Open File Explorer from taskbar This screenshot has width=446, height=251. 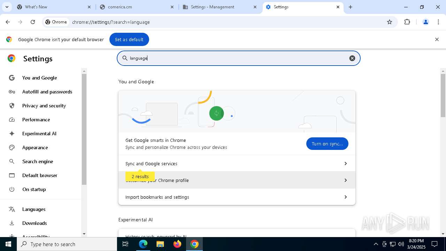[160, 244]
